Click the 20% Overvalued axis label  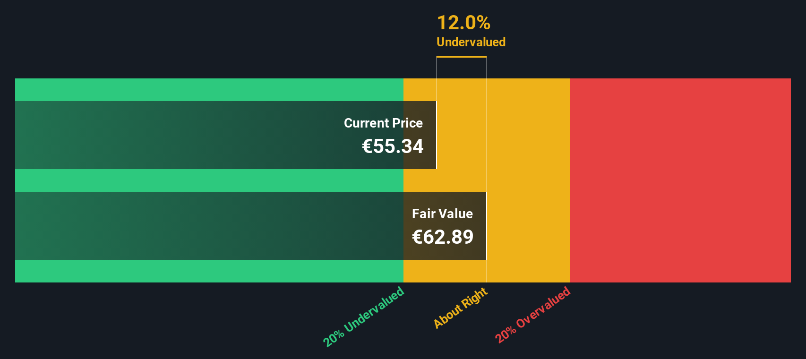point(533,315)
